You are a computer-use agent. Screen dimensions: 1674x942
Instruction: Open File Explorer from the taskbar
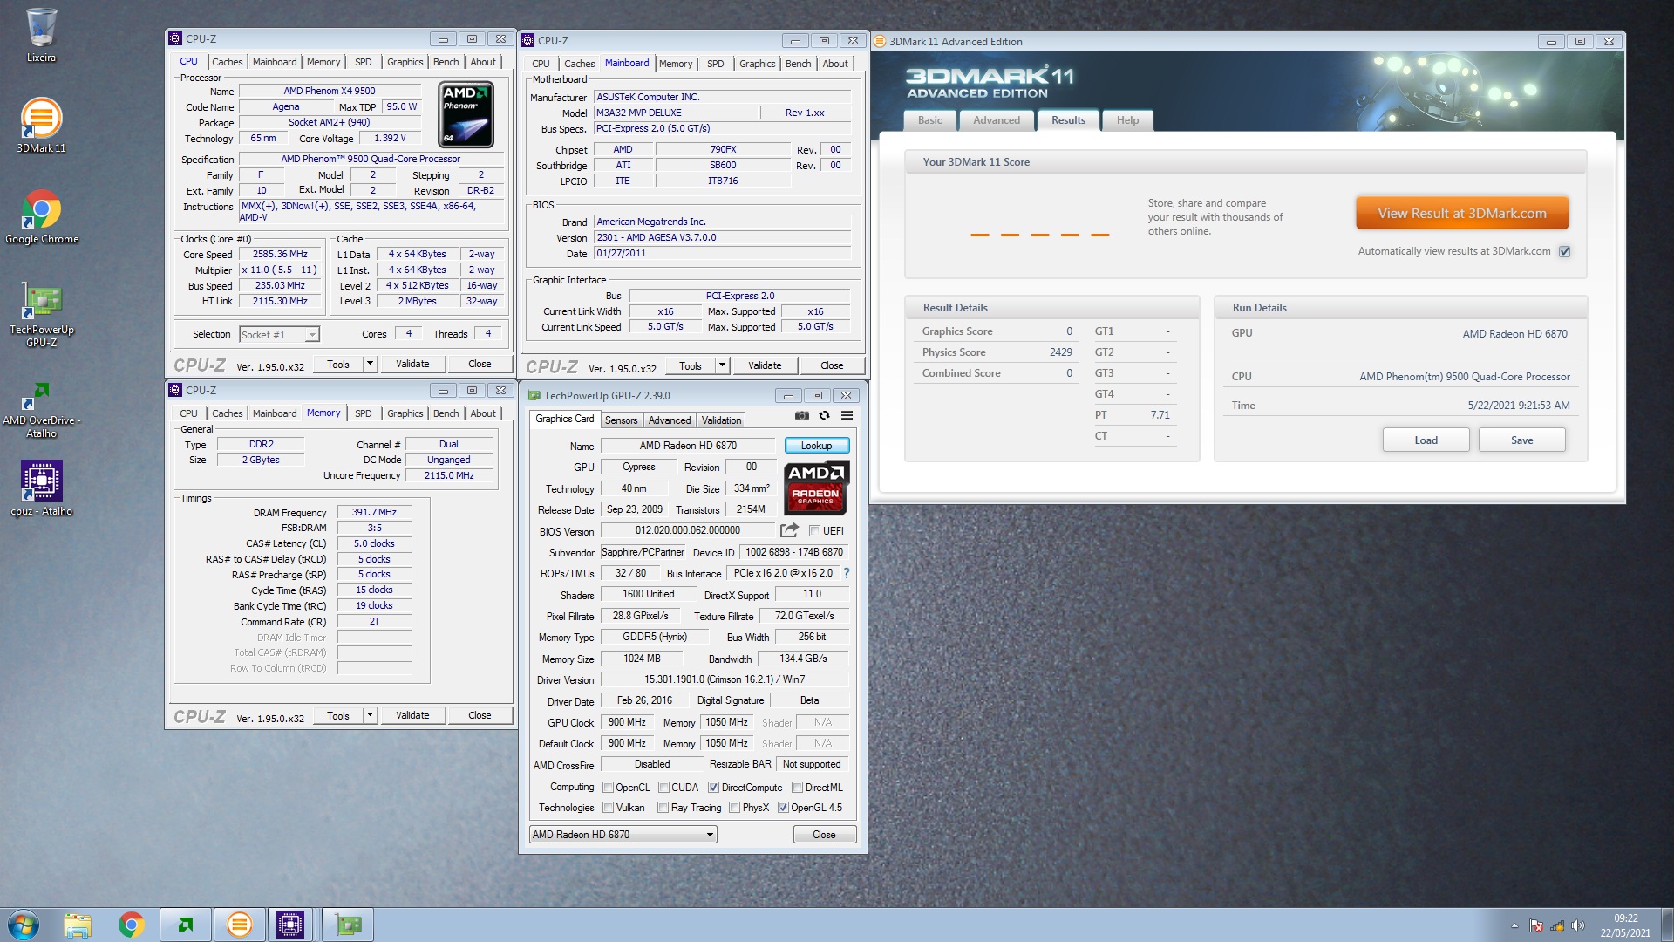78,925
